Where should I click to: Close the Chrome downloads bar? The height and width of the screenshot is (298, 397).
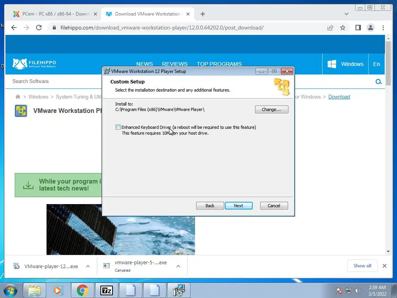point(384,266)
